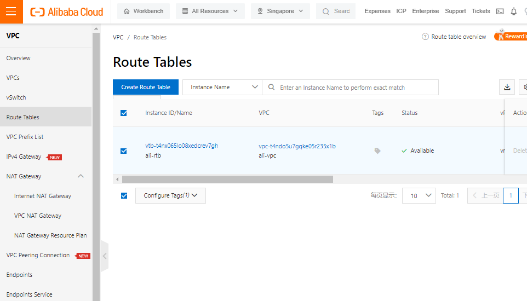Open Tickets in the top bar
The width and height of the screenshot is (527, 301).
pos(481,11)
